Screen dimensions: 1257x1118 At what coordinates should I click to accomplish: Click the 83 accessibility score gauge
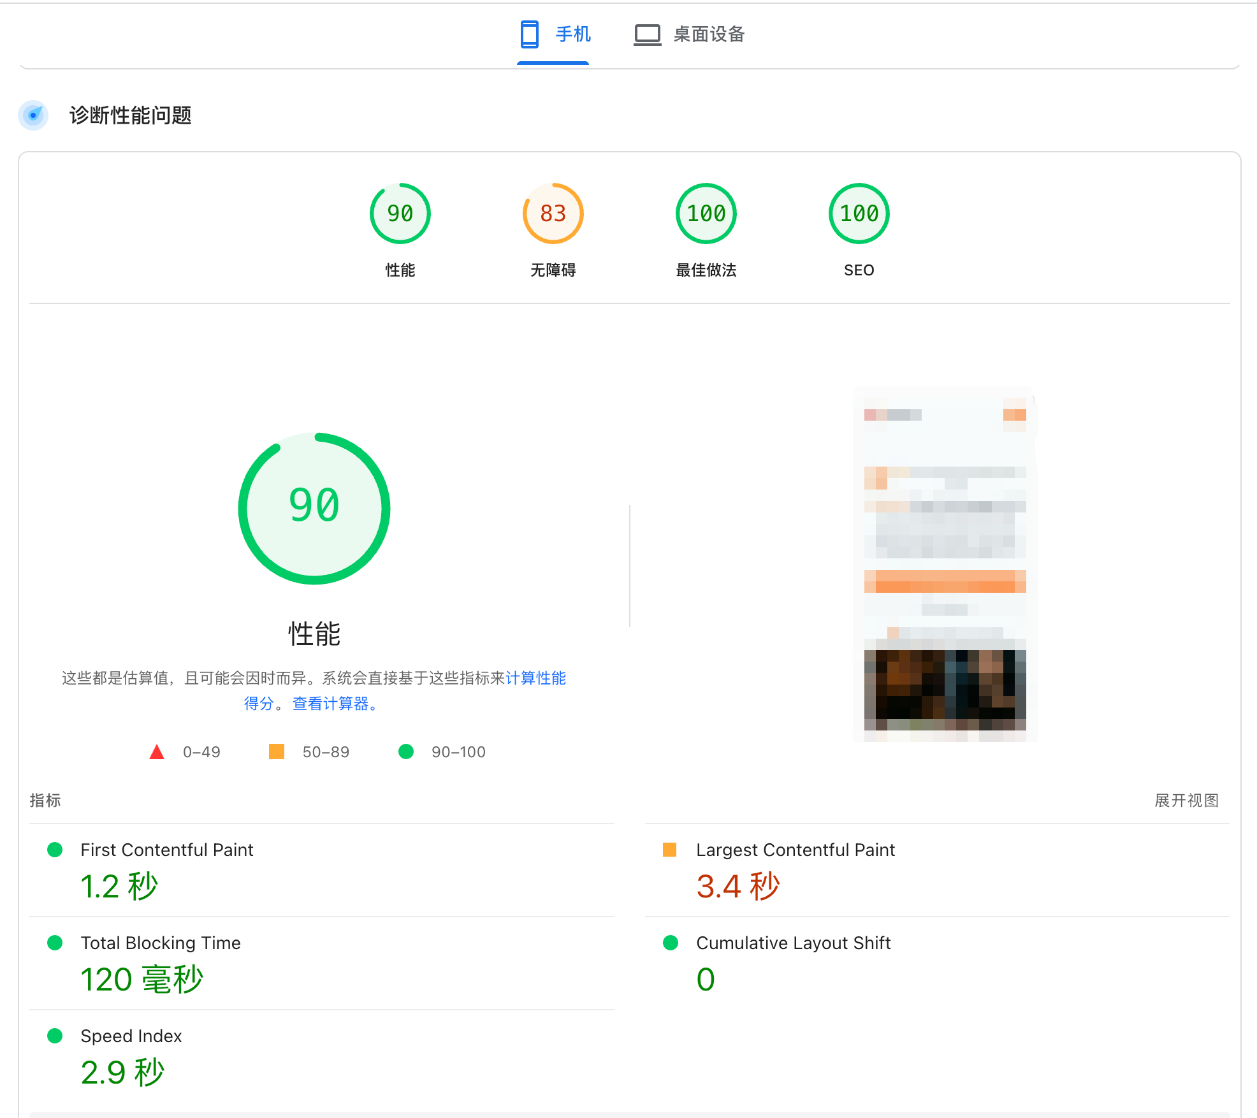coord(553,214)
